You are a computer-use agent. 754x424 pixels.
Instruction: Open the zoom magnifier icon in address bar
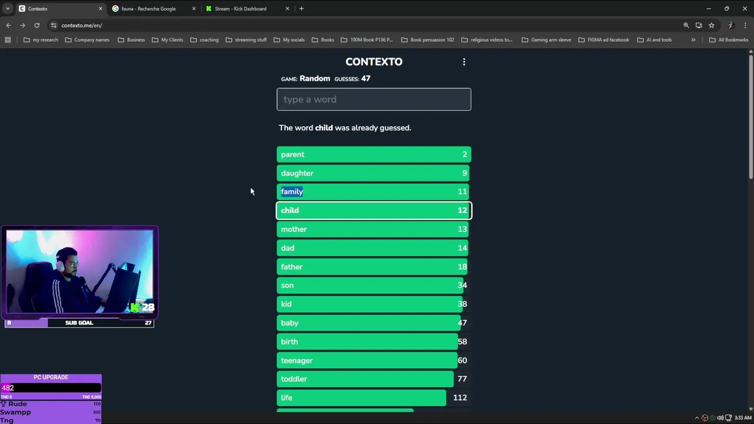(x=686, y=25)
